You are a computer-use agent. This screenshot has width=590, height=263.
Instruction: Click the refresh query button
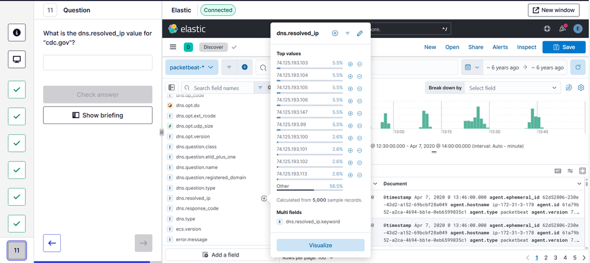(x=578, y=67)
